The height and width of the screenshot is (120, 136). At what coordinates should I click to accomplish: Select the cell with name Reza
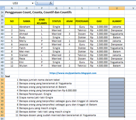click(27, 59)
